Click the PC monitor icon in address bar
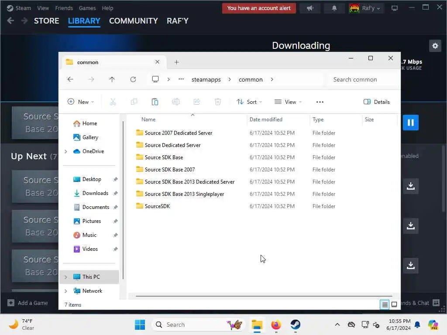Viewport: 447px width, 335px height. click(x=155, y=79)
